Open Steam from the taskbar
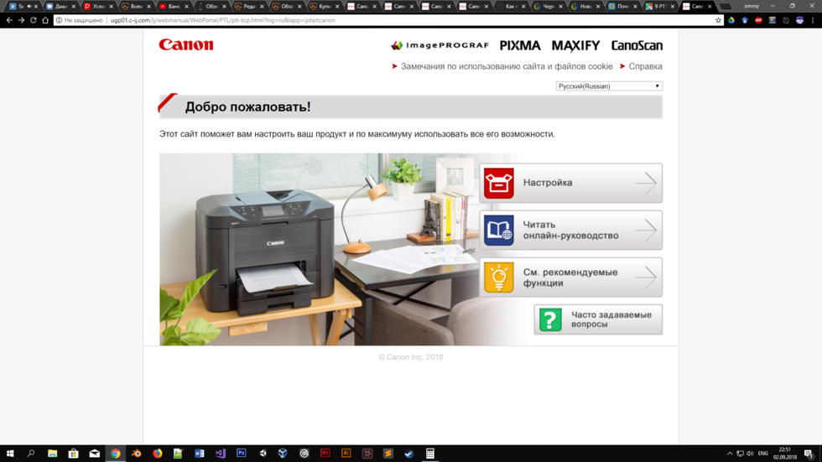Viewport: 822px width, 462px height. pos(408,454)
